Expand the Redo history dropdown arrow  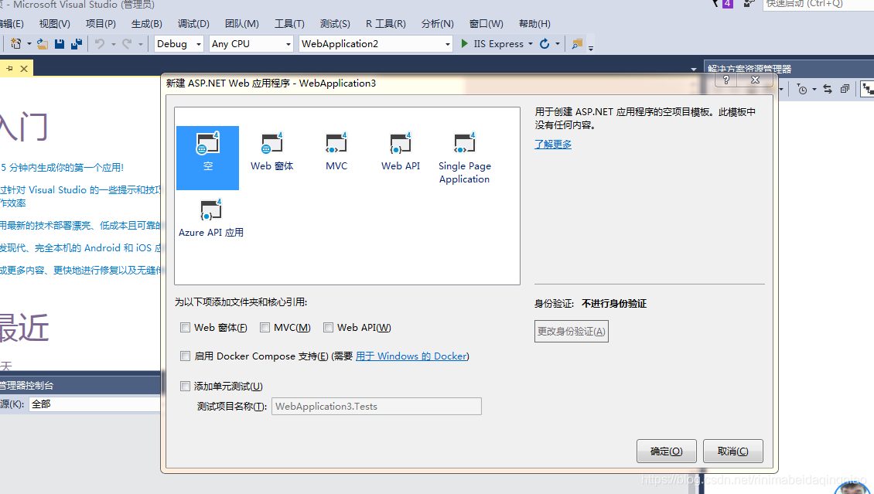click(x=141, y=44)
